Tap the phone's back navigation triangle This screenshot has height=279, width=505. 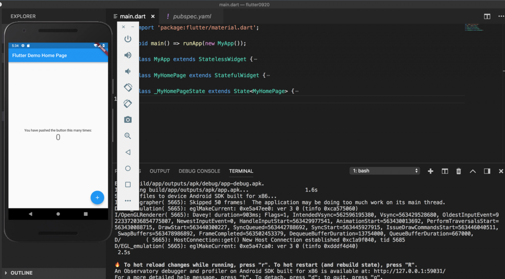coord(30,214)
